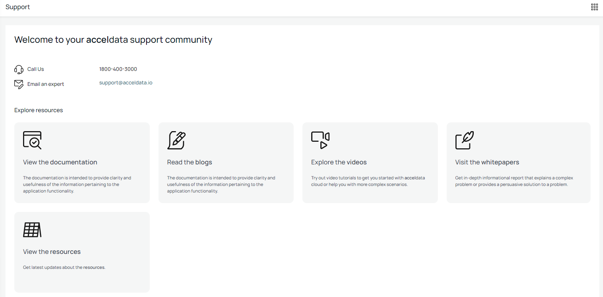The image size is (603, 297).
Task: Open View the resources card title
Action: pos(52,252)
